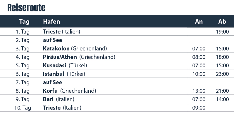Click the Ab column header
234x114 pixels.
[222, 22]
